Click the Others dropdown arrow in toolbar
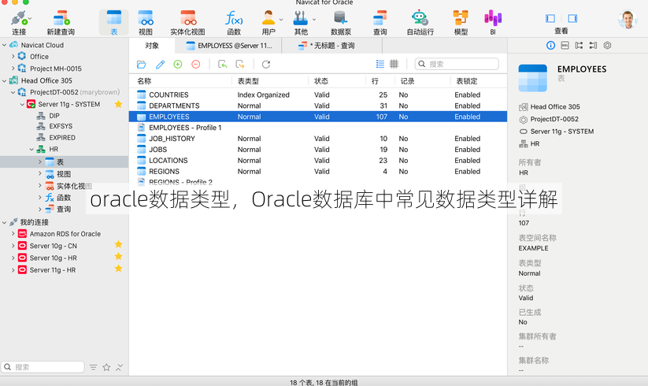The image size is (648, 386). pyautogui.click(x=314, y=19)
